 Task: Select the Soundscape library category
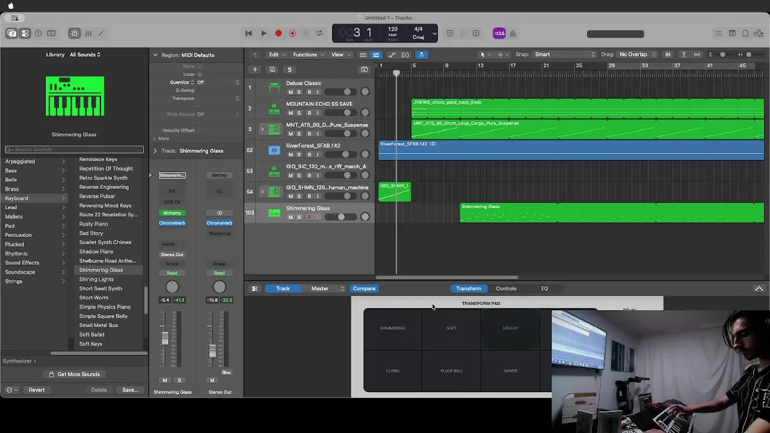(35, 272)
